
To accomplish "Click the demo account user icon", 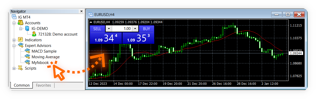I will coord(34,34).
